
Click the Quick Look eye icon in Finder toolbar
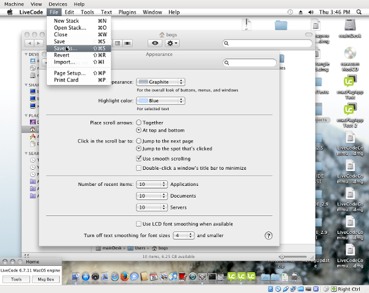tap(155, 43)
